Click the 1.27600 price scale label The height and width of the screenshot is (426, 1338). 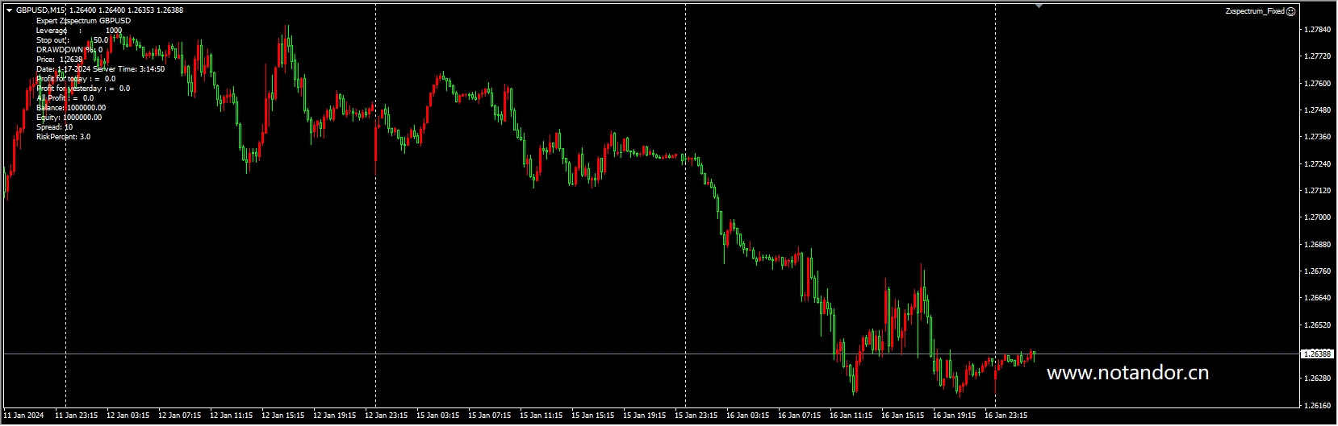click(1317, 84)
